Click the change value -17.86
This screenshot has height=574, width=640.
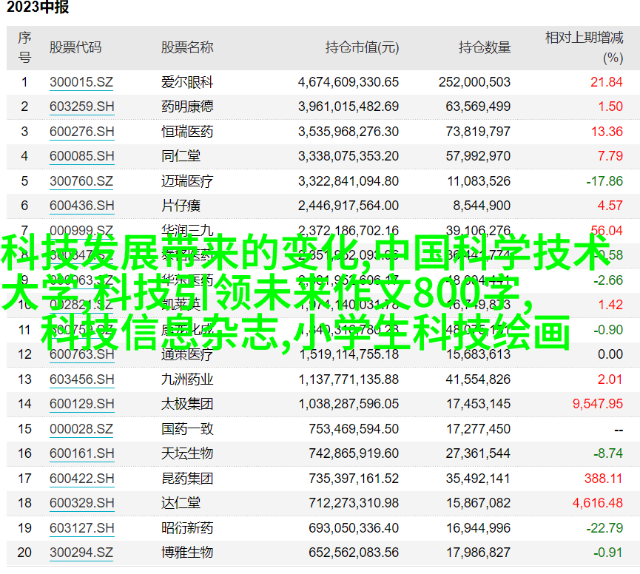(604, 181)
